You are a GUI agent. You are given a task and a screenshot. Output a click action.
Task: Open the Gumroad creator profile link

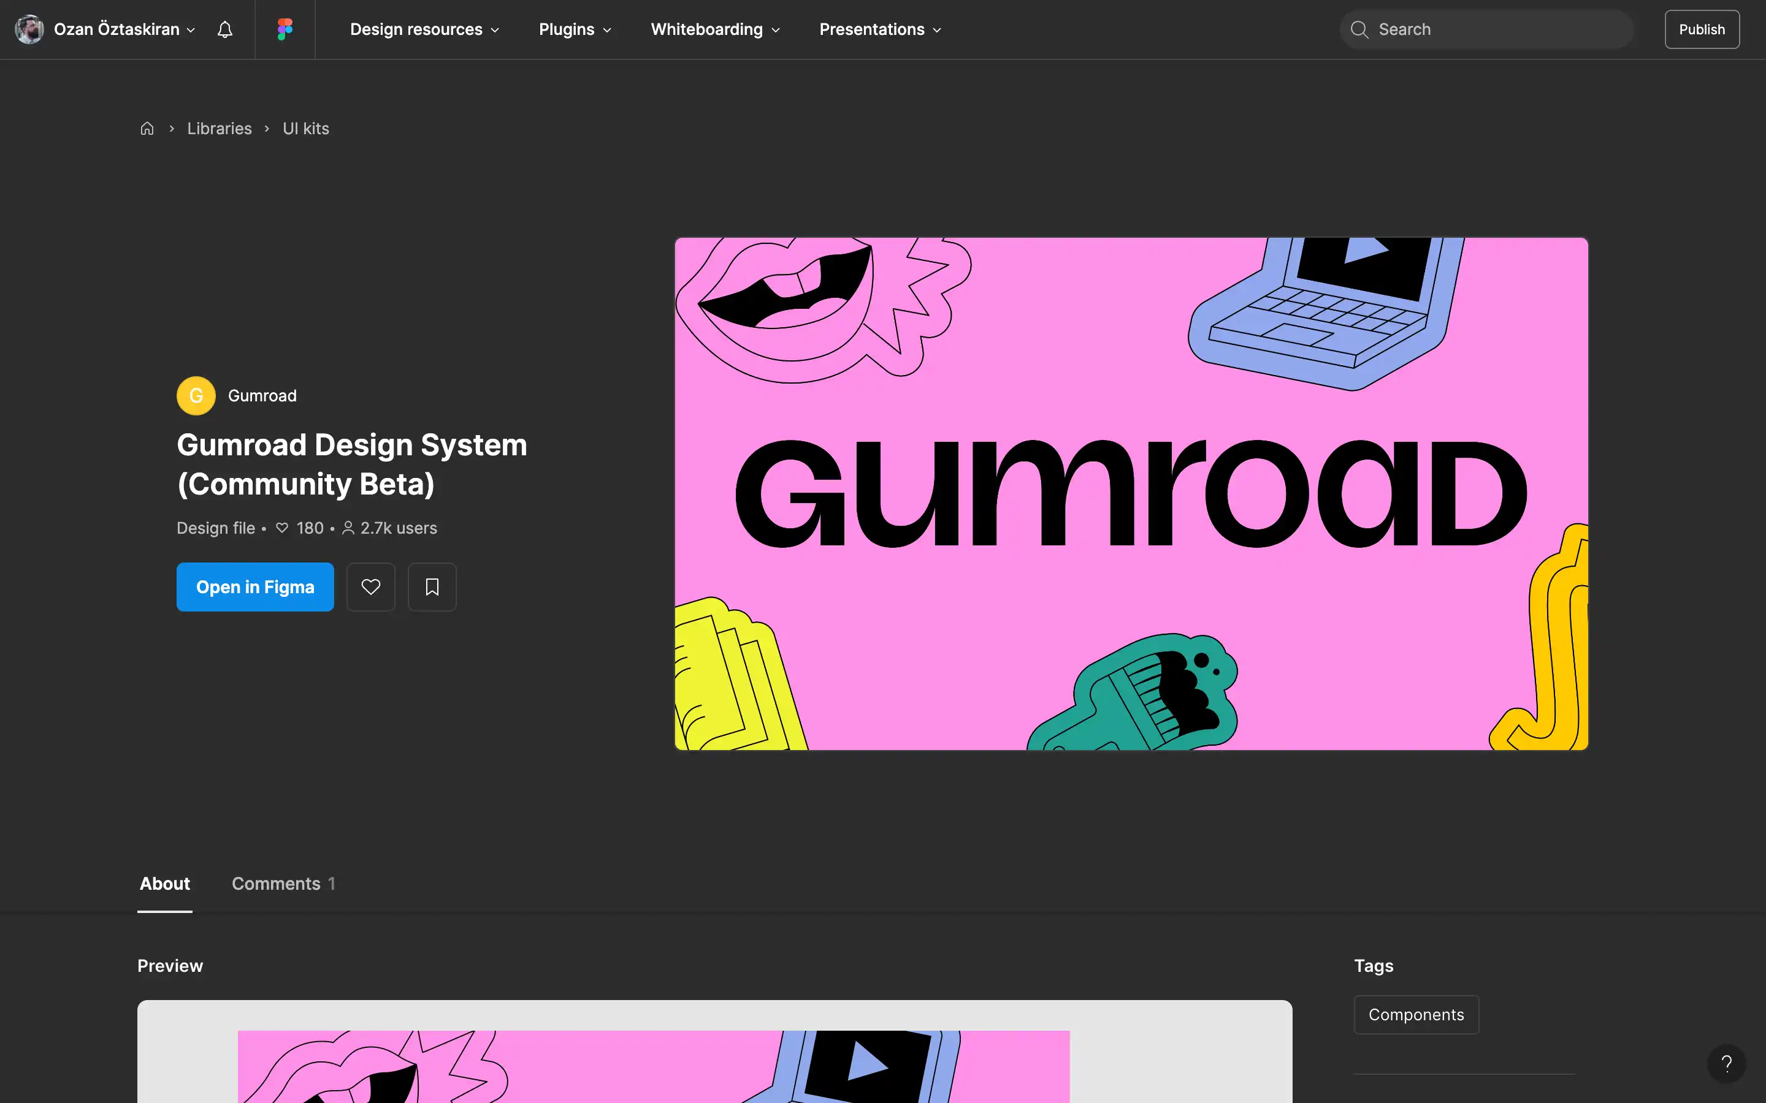262,395
